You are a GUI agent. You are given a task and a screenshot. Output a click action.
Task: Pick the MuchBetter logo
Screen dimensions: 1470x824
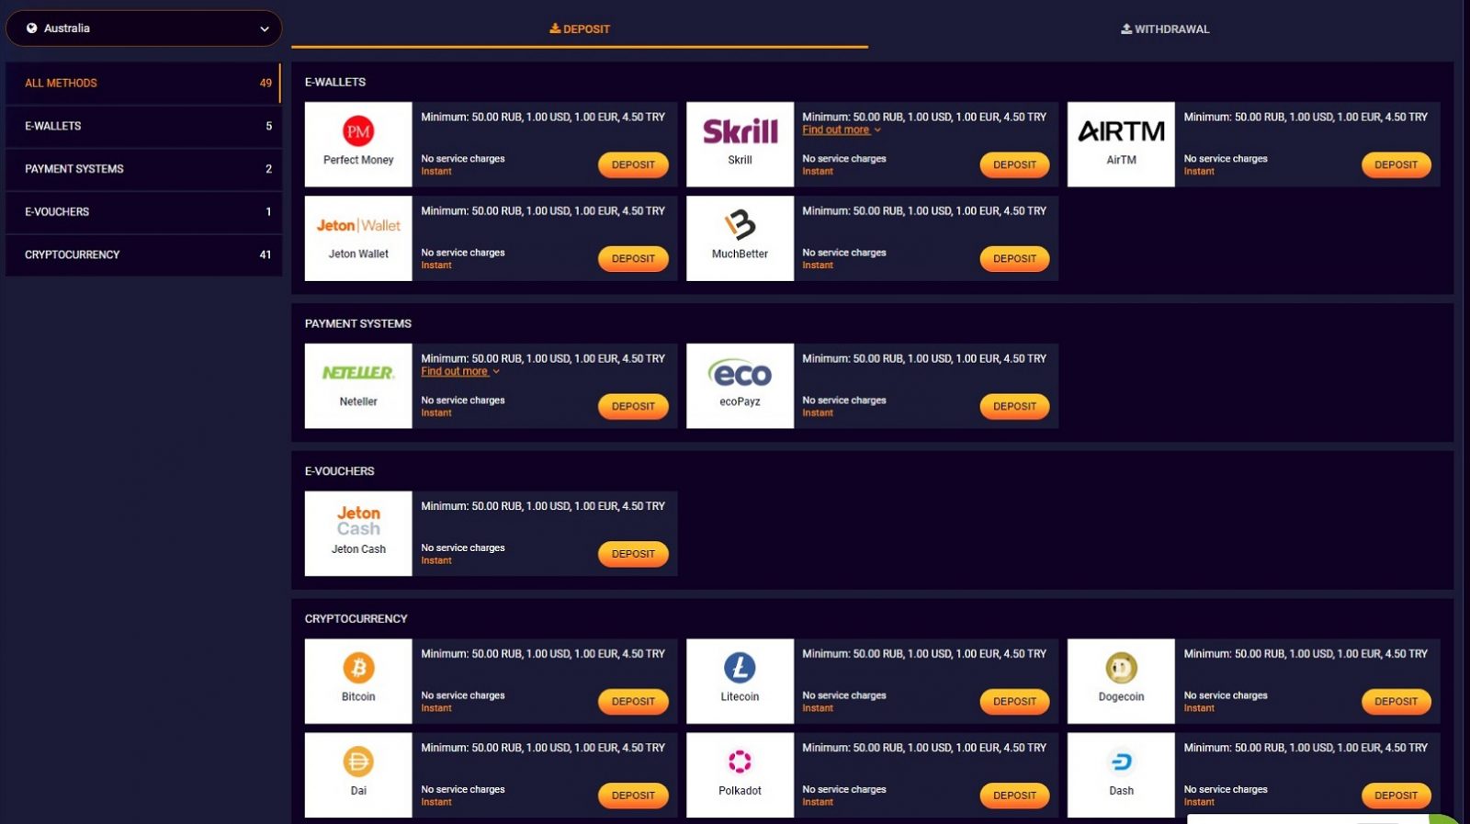[x=740, y=225]
